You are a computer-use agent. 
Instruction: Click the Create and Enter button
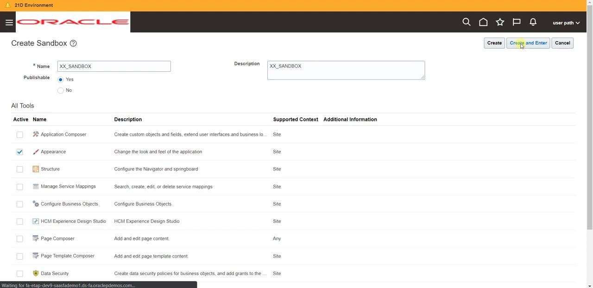528,43
